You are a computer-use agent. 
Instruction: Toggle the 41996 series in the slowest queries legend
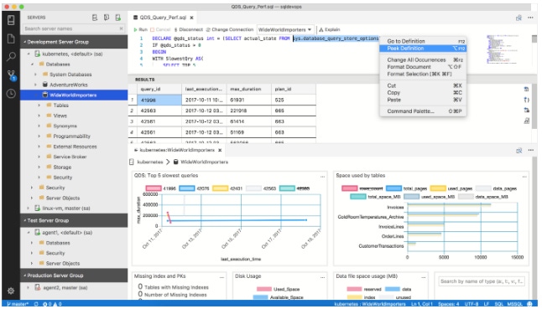click(x=161, y=188)
